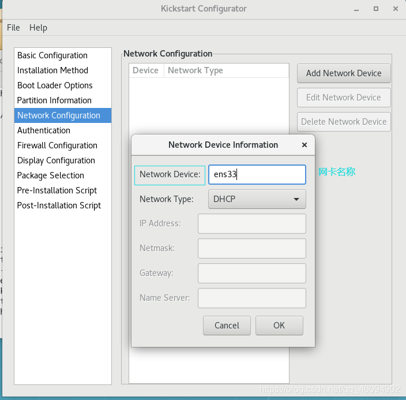Select Network Configuration in sidebar
Viewport: 406px width, 400px height.
pyautogui.click(x=63, y=115)
